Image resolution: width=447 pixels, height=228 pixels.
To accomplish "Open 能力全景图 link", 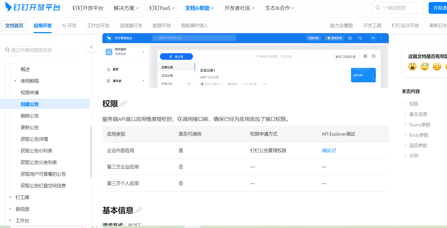I will point(342,25).
